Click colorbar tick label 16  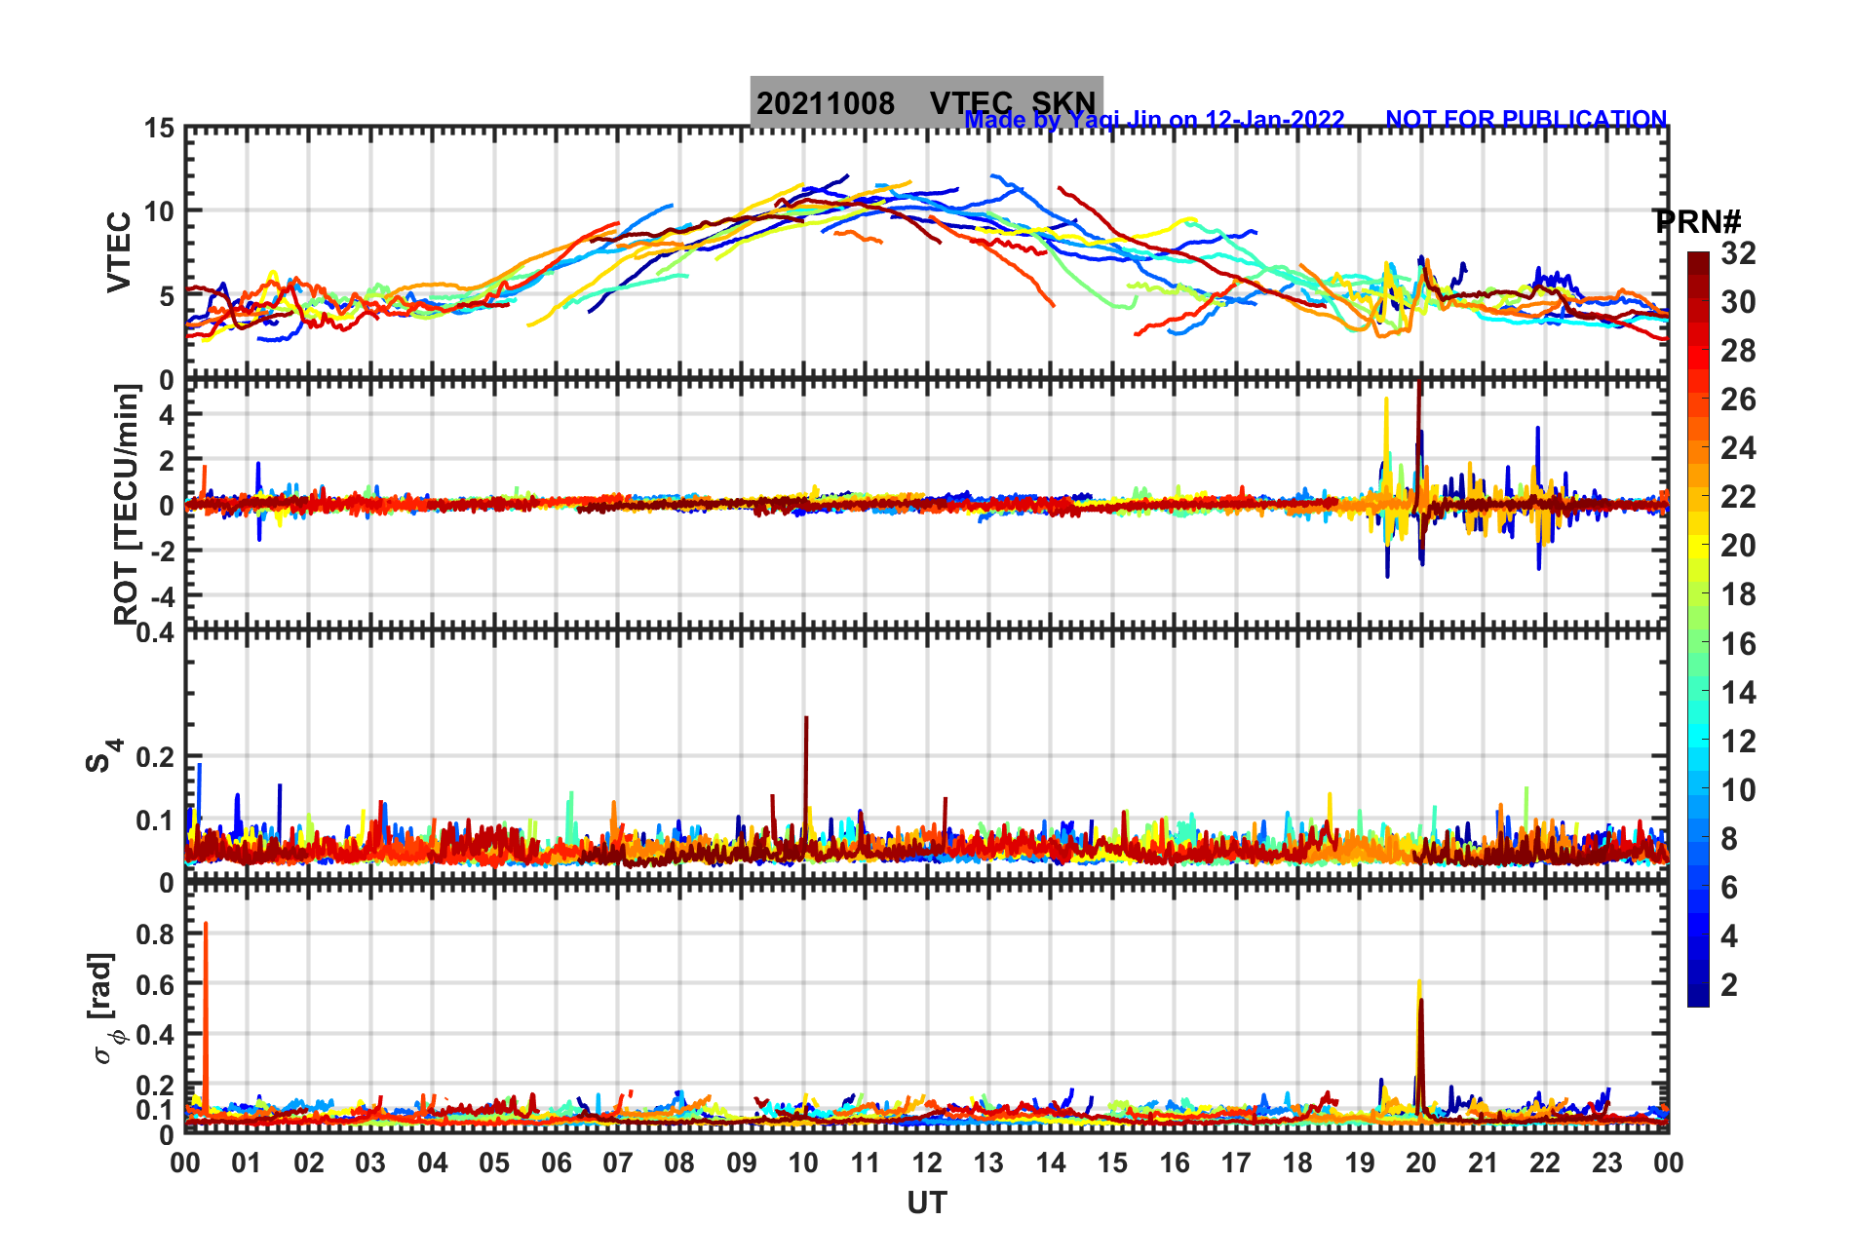[1738, 644]
